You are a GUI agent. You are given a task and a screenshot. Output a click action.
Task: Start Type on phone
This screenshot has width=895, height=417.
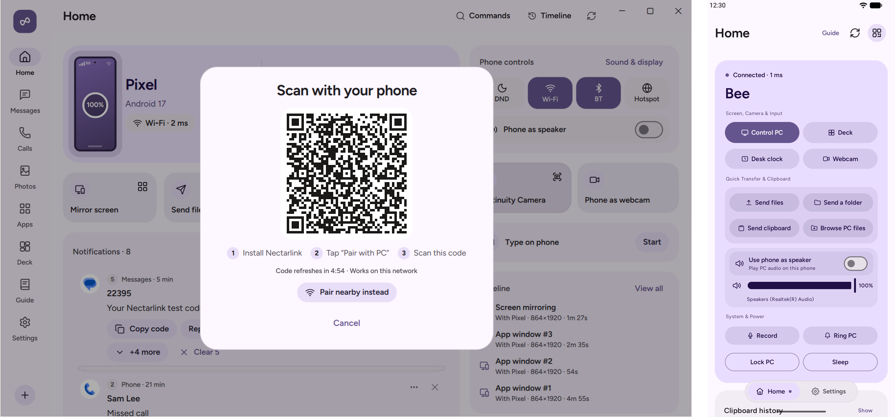pyautogui.click(x=652, y=242)
